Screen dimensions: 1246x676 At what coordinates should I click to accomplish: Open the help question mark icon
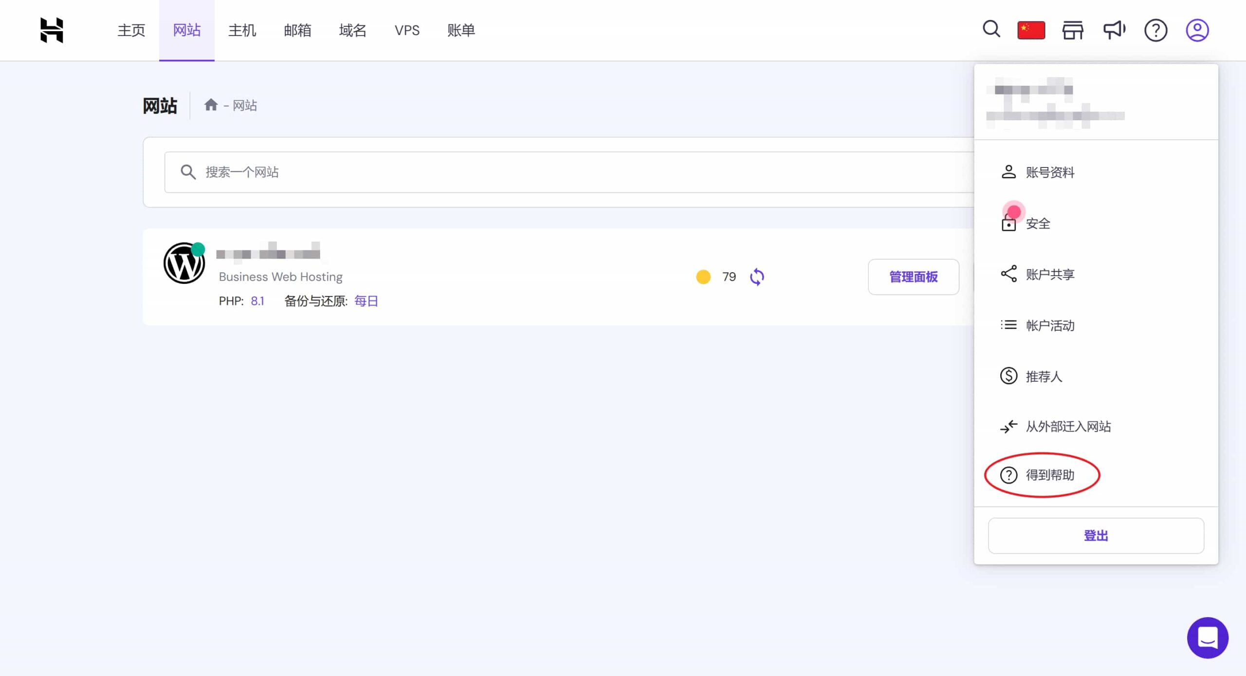point(1155,30)
